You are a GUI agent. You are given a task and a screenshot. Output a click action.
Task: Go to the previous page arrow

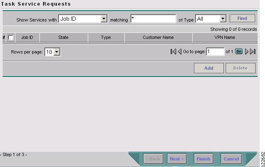point(180,51)
